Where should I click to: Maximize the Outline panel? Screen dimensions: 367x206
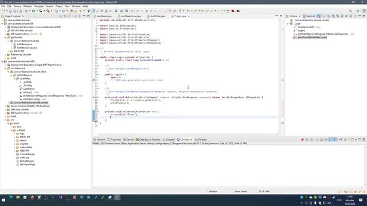coord(364,16)
